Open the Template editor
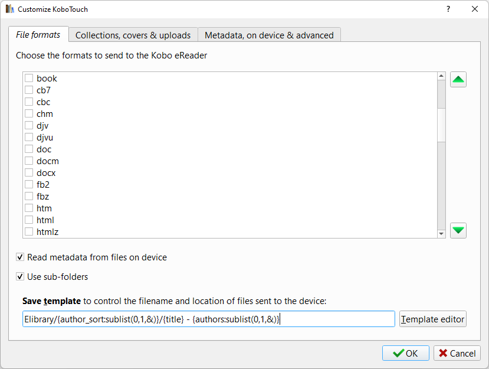 [433, 319]
